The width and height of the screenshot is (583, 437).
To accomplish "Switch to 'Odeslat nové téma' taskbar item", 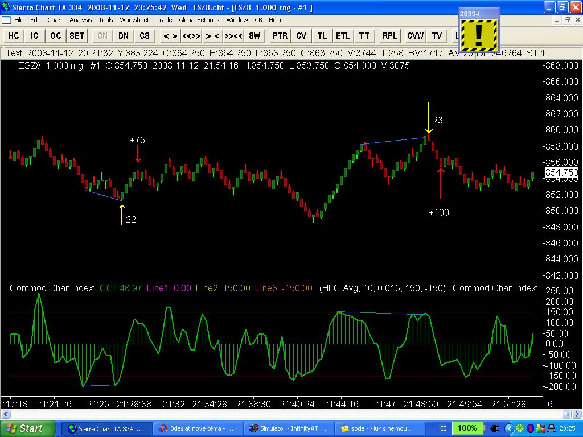I will coord(198,428).
